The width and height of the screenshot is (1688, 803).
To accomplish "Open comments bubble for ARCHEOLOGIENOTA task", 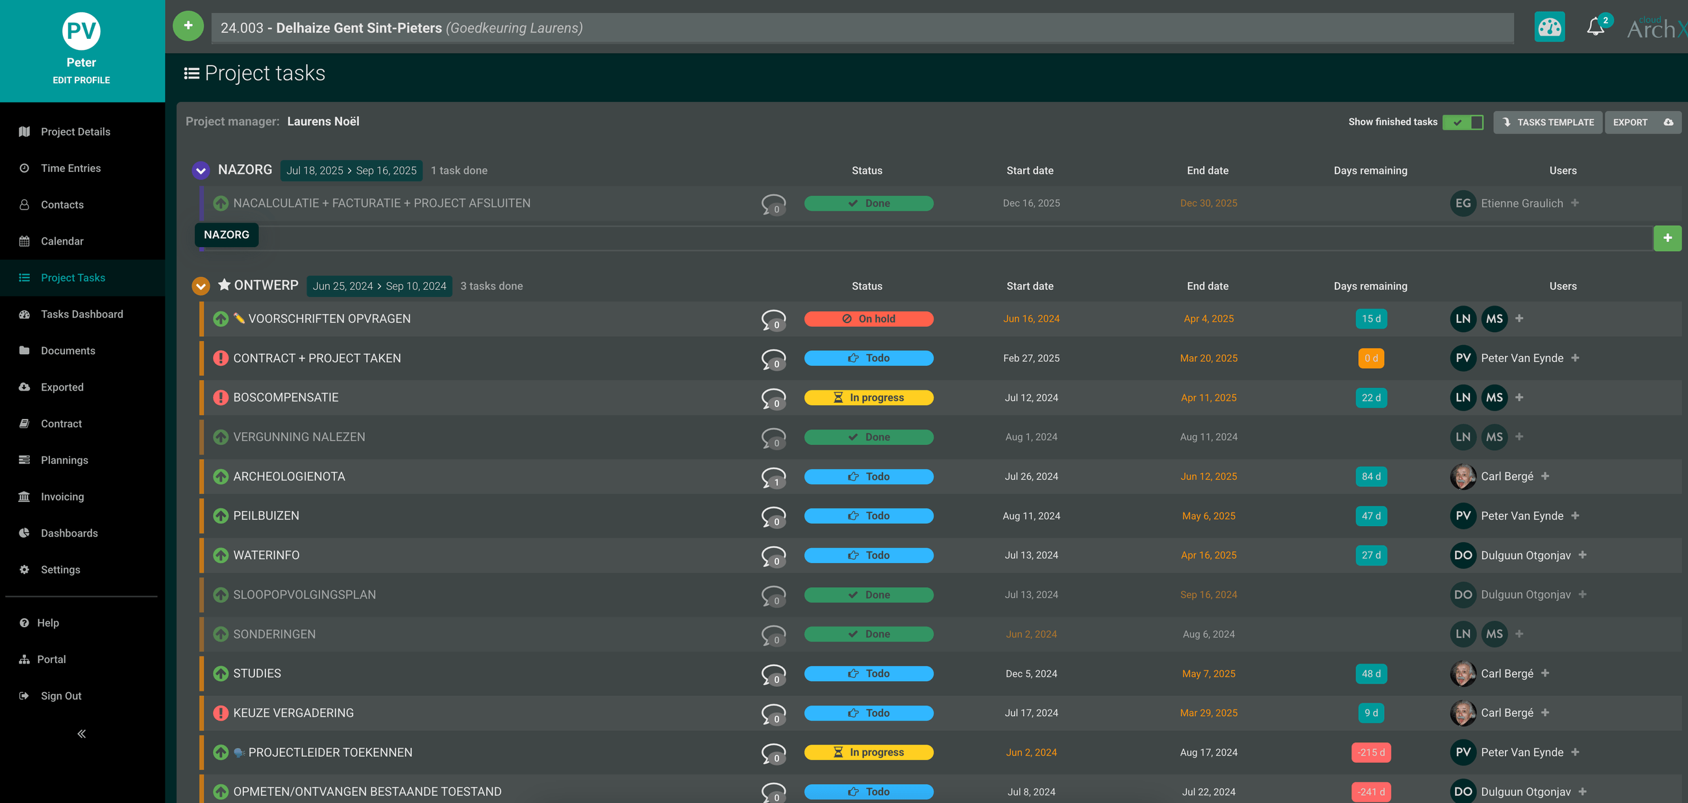I will tap(773, 477).
